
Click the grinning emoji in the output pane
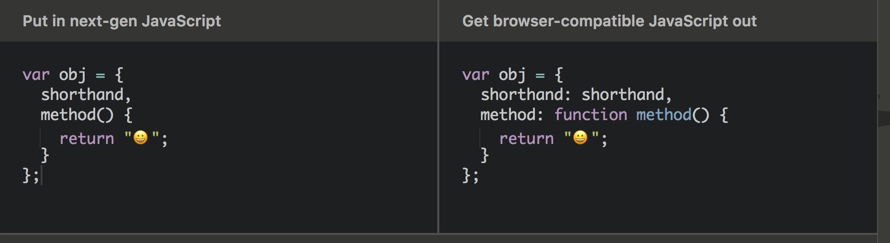[x=580, y=138]
